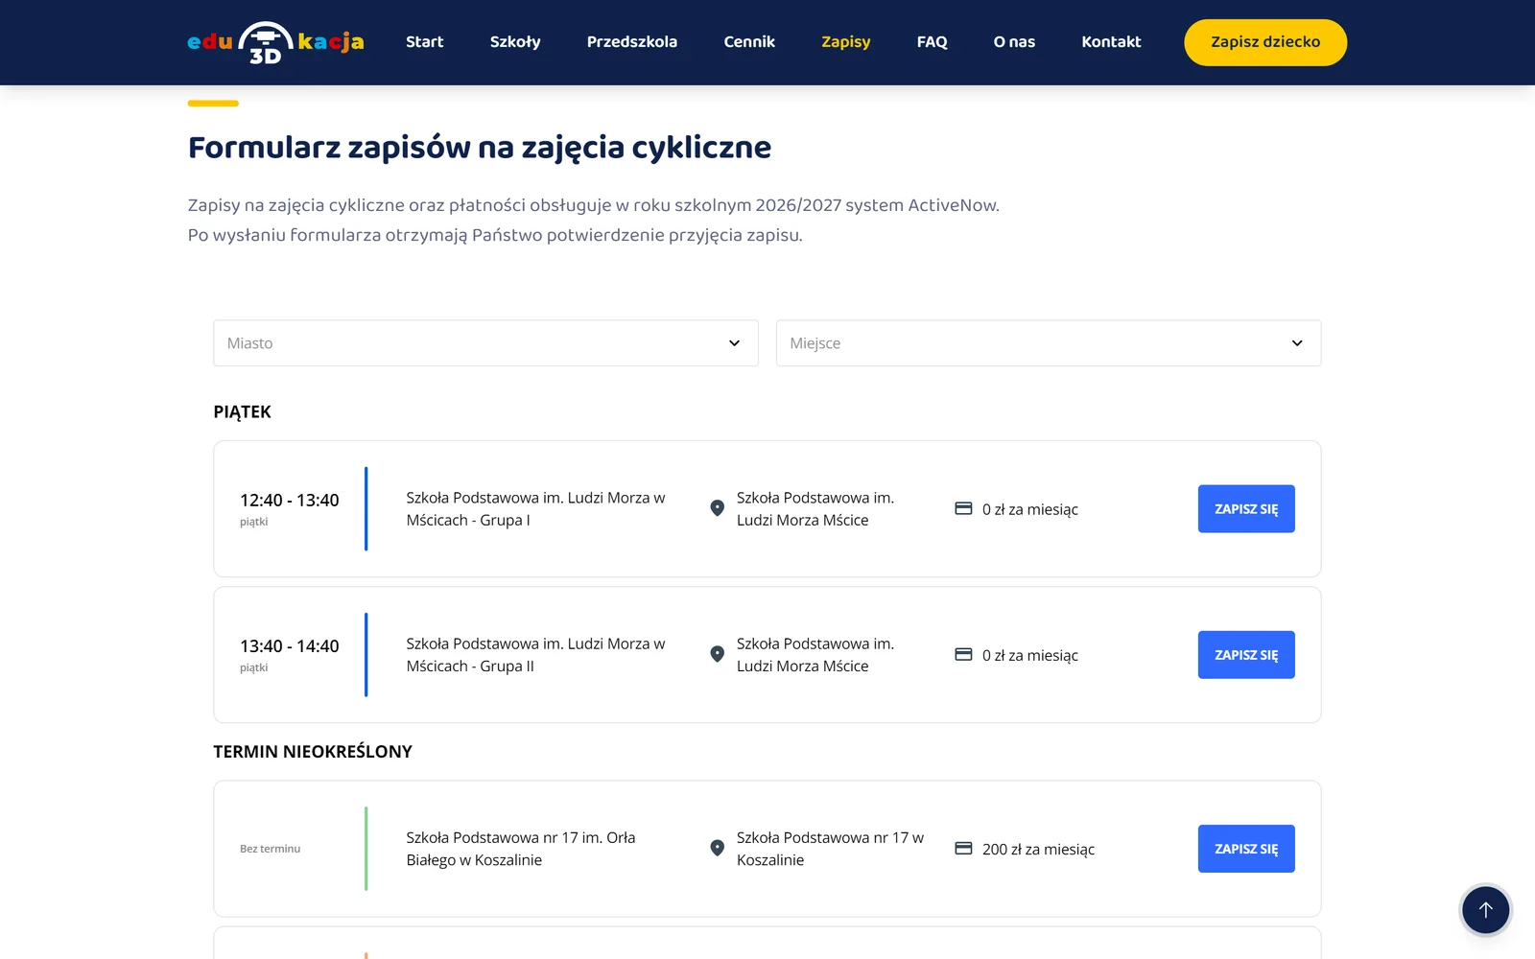Viewport: 1535px width, 959px height.
Task: Click 'Mścicach - Grupa II' class title
Action: click(x=535, y=655)
